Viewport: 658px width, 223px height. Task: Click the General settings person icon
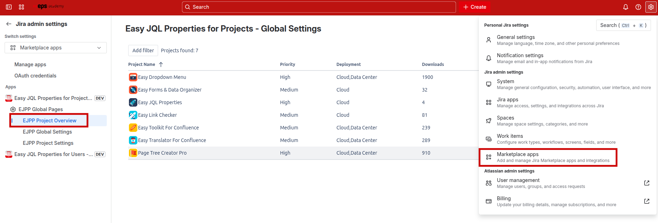(489, 40)
